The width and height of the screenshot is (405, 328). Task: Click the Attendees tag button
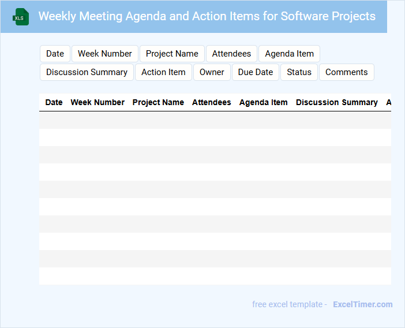pyautogui.click(x=231, y=54)
